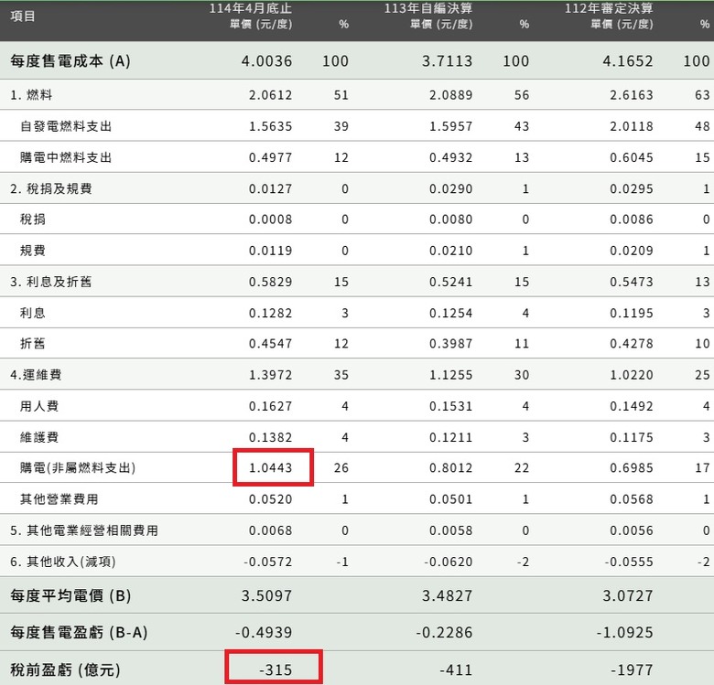Click the 規費 sub-row label
Screen dimensions: 714x685
pos(33,251)
